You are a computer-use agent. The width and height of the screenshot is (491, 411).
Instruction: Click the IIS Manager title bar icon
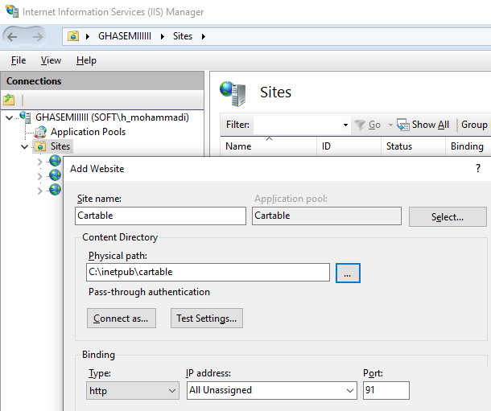[12, 11]
